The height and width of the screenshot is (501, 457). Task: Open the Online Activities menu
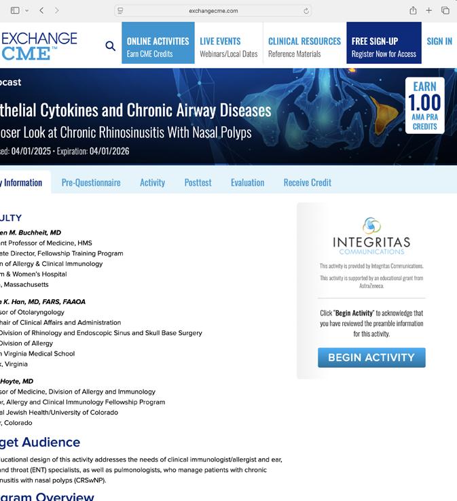[x=158, y=43]
